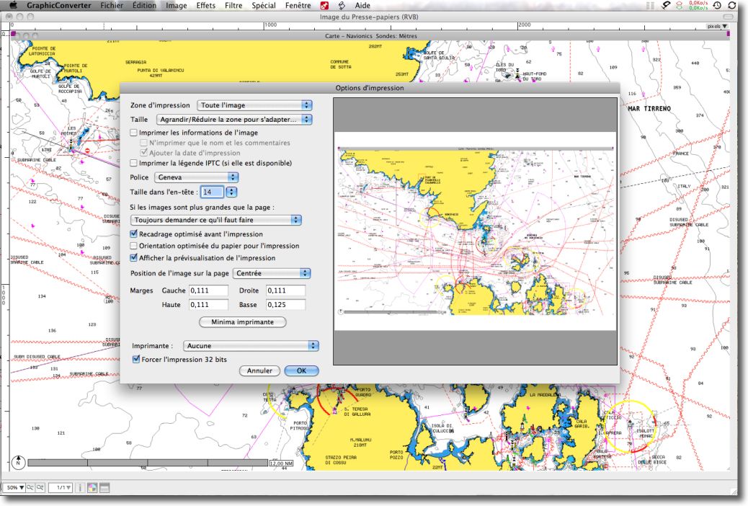Open the GraphicConverter application menu
748x506 pixels.
(58, 6)
